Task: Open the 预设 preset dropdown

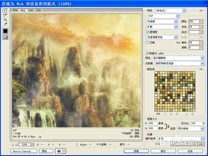Action: click(170, 11)
